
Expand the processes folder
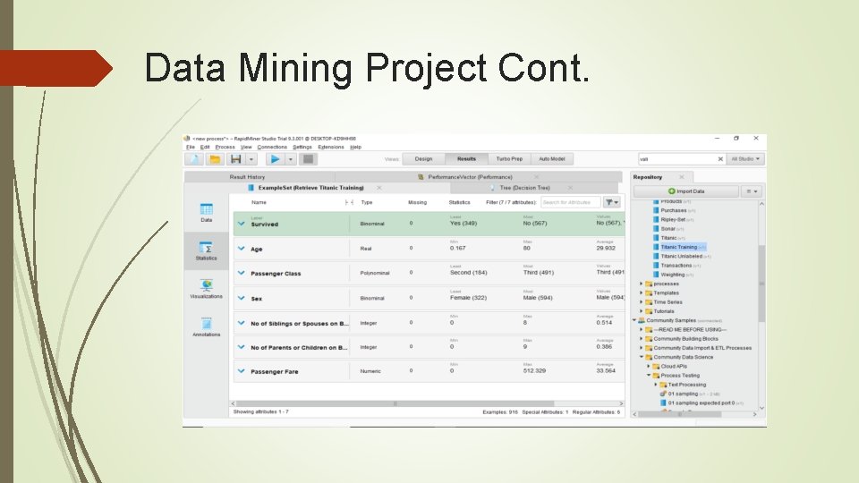(641, 284)
